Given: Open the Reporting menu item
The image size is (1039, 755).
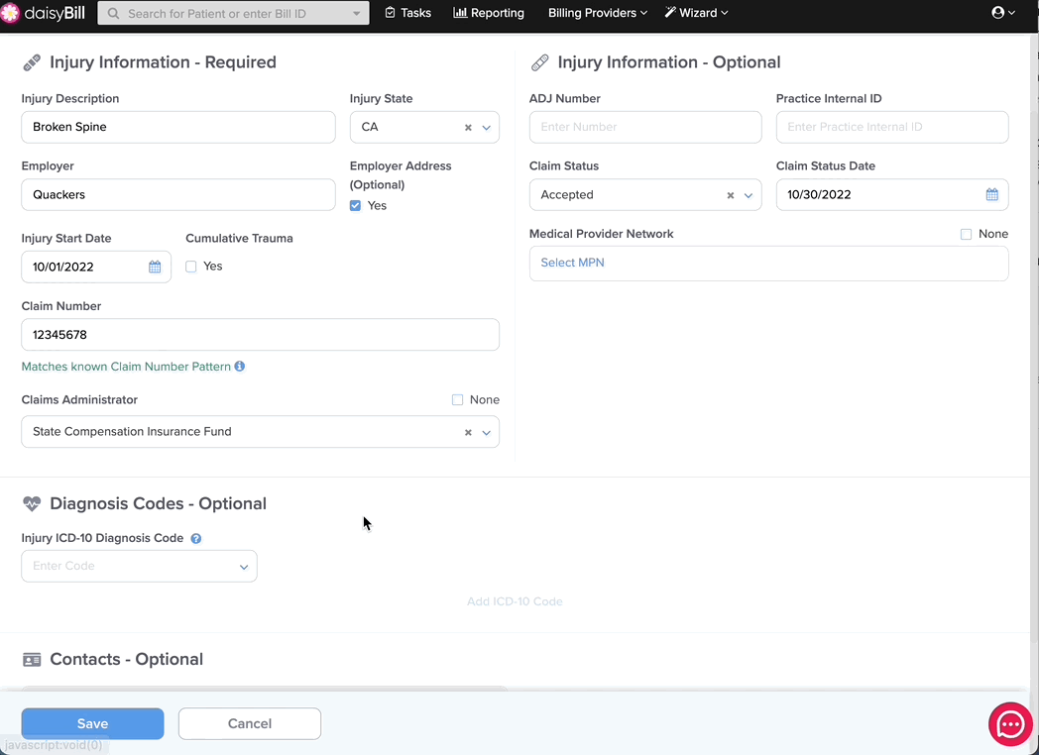Looking at the screenshot, I should (489, 13).
